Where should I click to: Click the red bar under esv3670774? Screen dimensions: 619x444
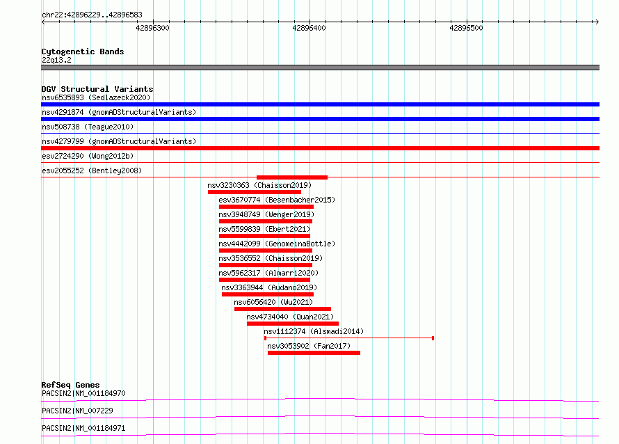[266, 207]
